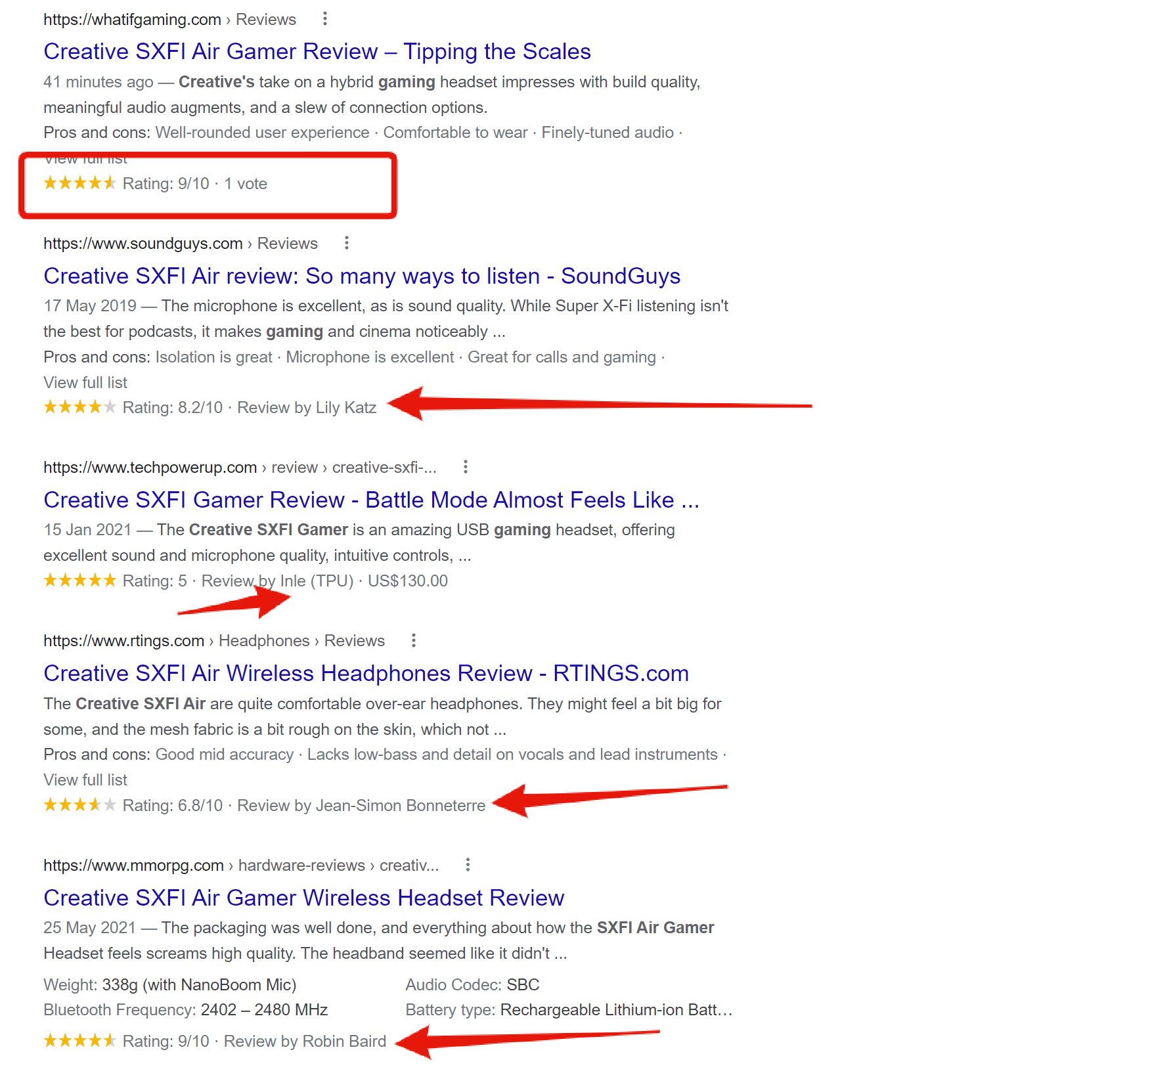The height and width of the screenshot is (1077, 1171).
Task: Expand 'View full list' under rtings result
Action: coord(85,780)
